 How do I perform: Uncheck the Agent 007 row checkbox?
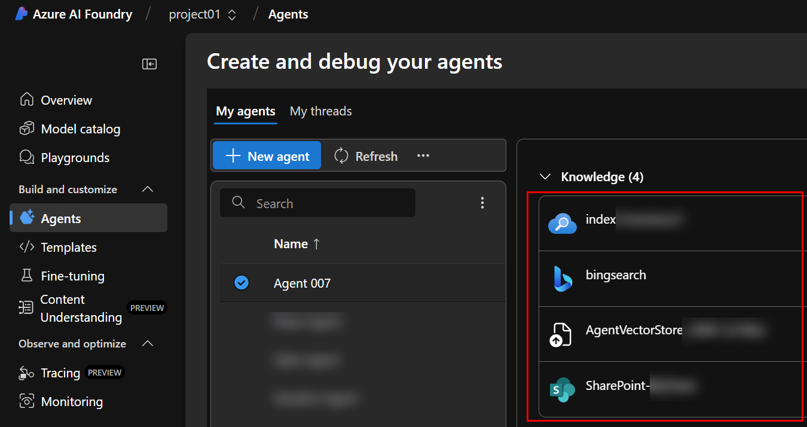(x=242, y=282)
